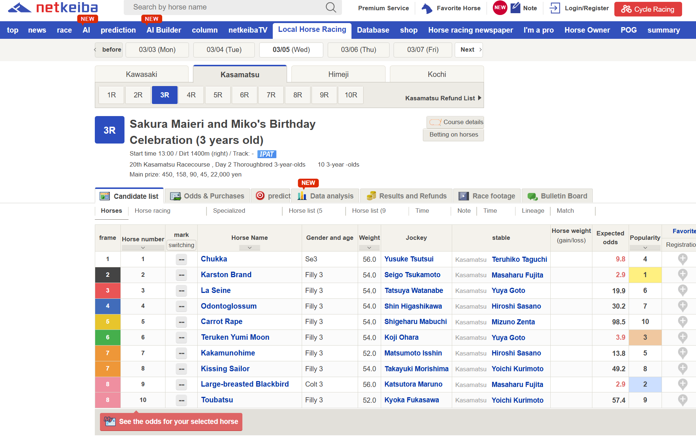The image size is (696, 439).
Task: Open Kasamatsu Refund List link
Action: pos(443,98)
